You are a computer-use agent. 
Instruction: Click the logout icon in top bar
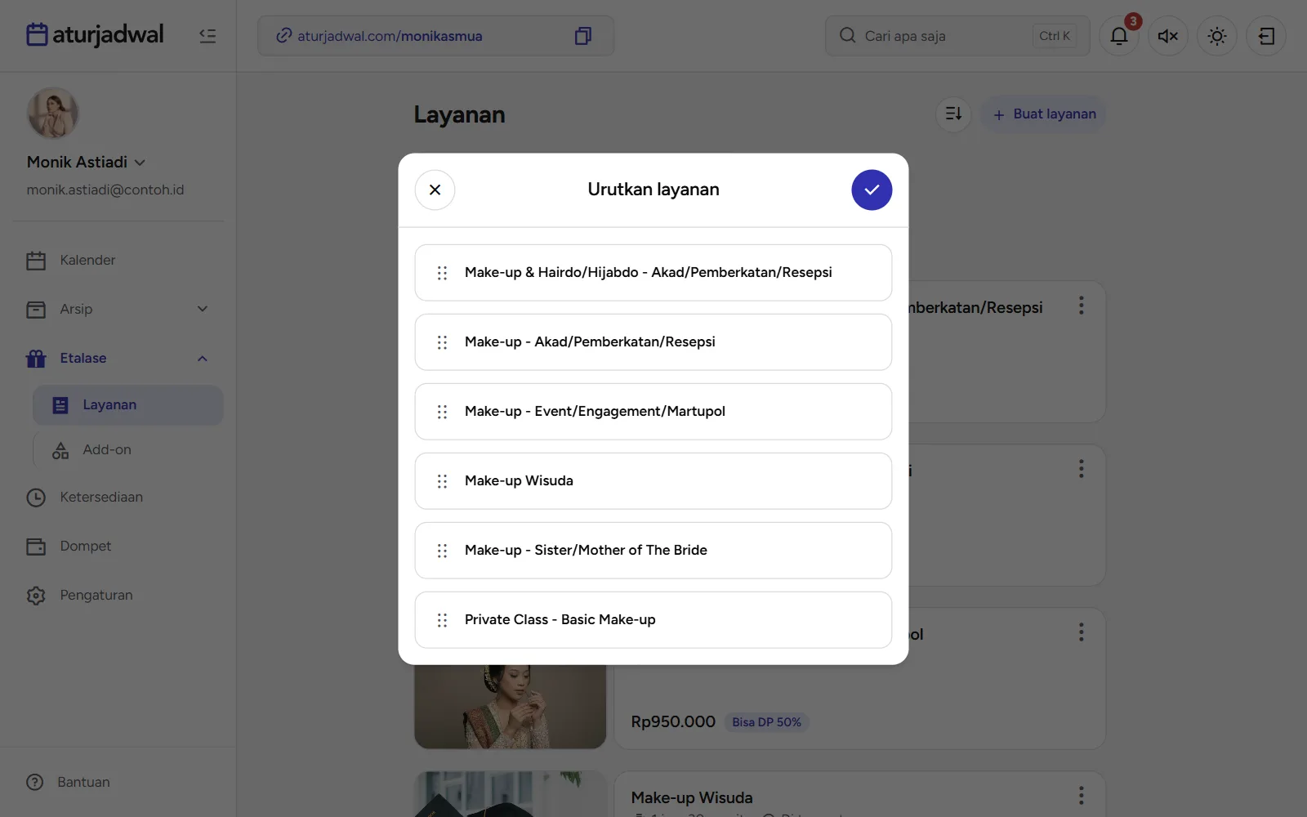[1266, 36]
